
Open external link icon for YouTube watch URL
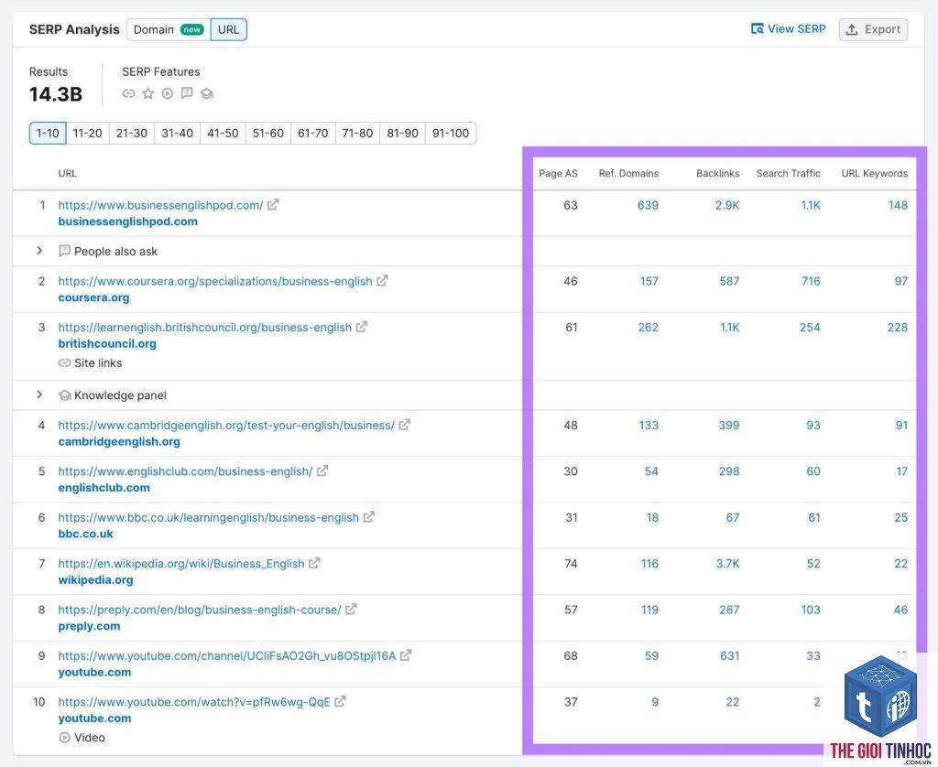tap(341, 701)
